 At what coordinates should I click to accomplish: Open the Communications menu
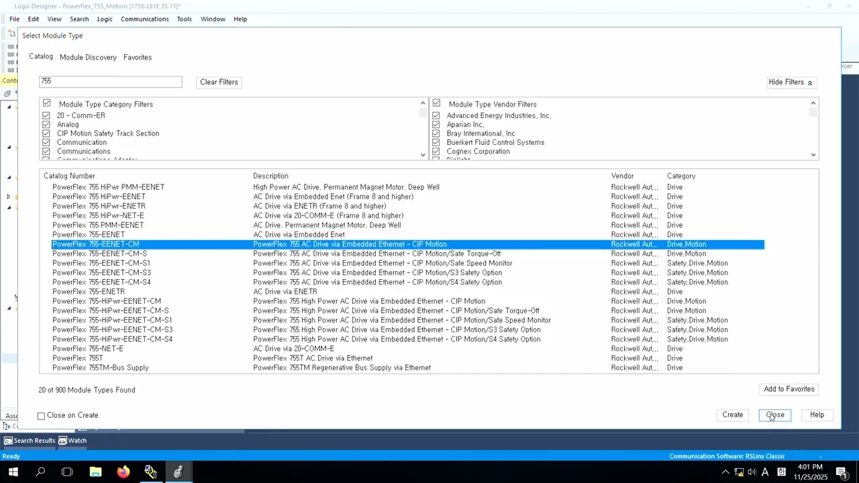144,19
